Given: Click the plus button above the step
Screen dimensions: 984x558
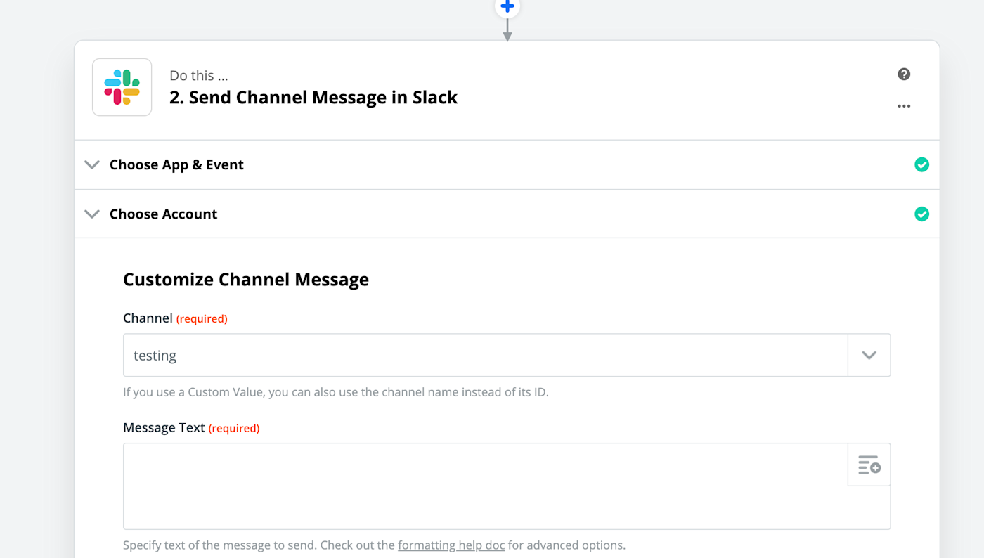Looking at the screenshot, I should point(507,7).
